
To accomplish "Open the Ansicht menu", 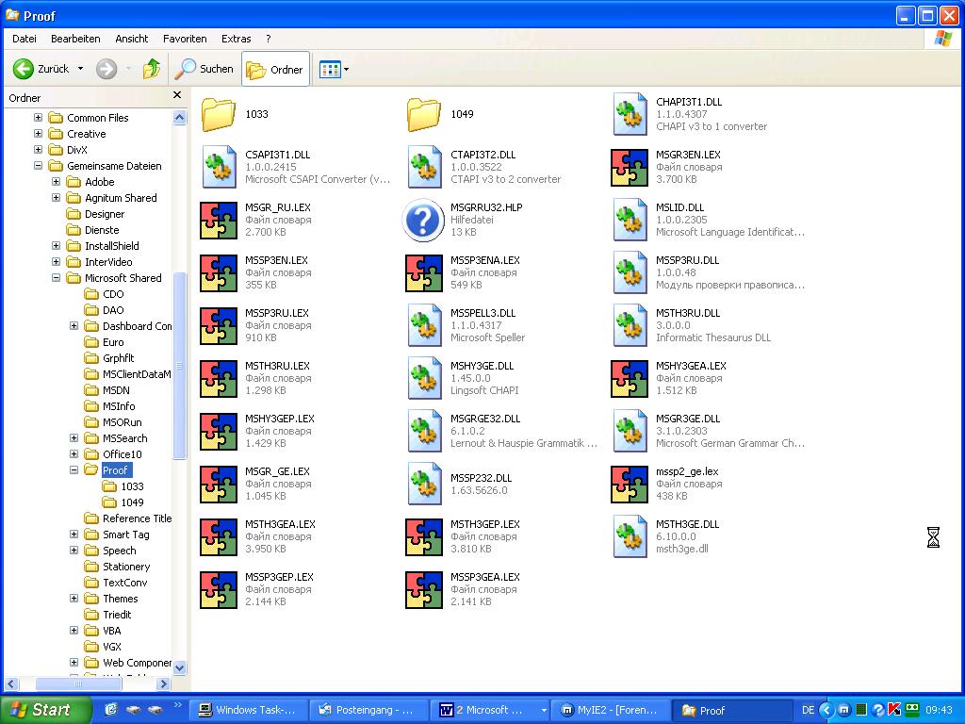I will click(x=132, y=39).
